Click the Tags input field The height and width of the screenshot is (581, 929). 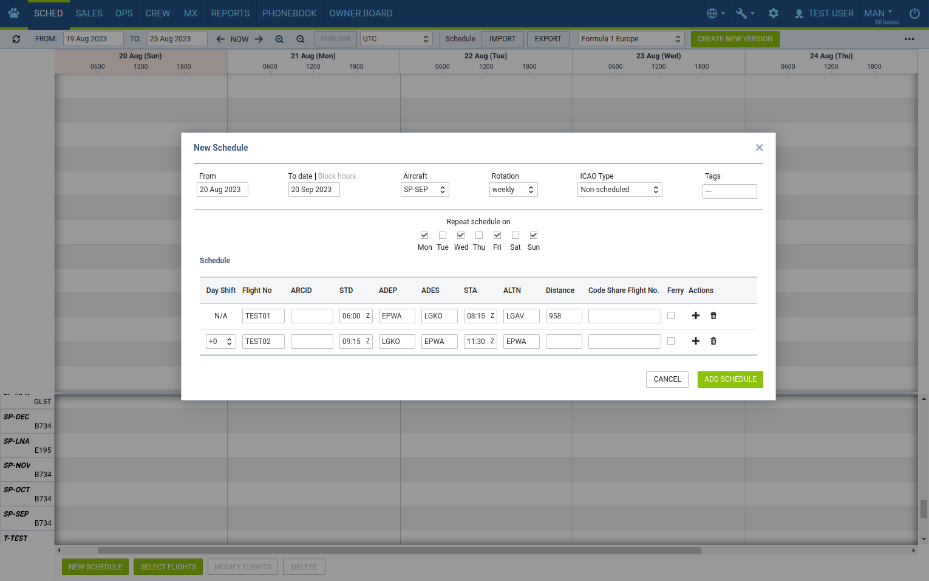tap(729, 191)
